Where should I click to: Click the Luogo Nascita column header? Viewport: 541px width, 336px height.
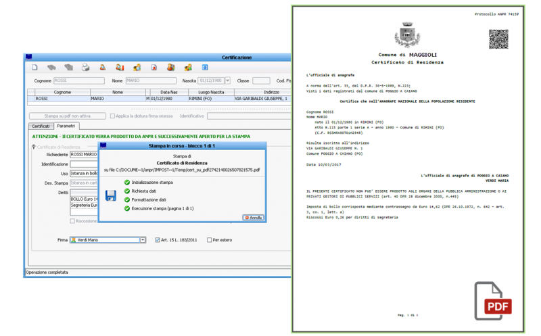coord(211,92)
